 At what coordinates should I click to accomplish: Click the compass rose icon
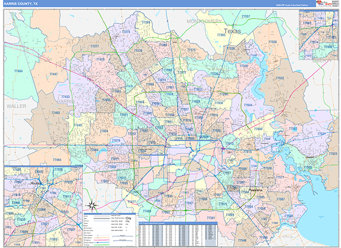[92, 205]
